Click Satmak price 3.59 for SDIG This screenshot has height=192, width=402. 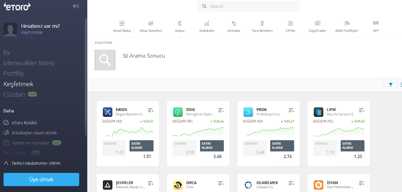[x=184, y=148]
